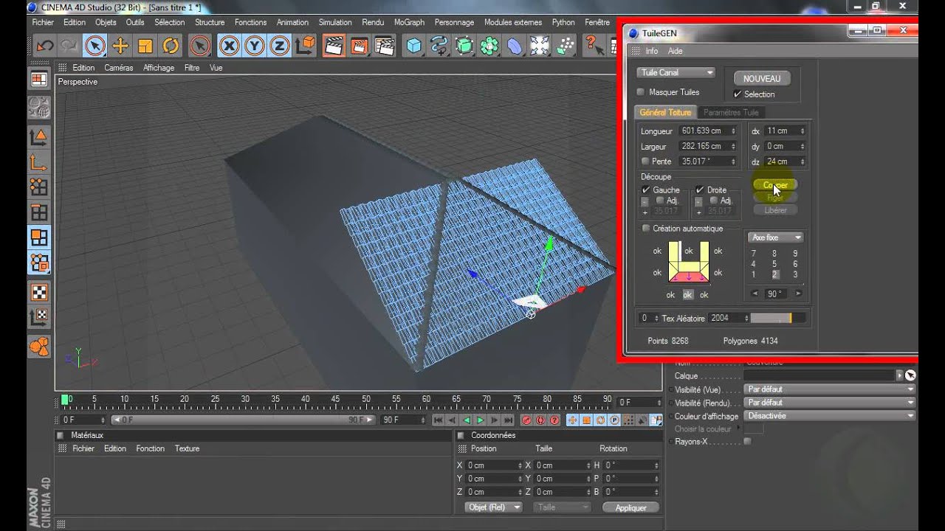The height and width of the screenshot is (531, 945).
Task: Toggle the Z axis lock
Action: [x=279, y=46]
